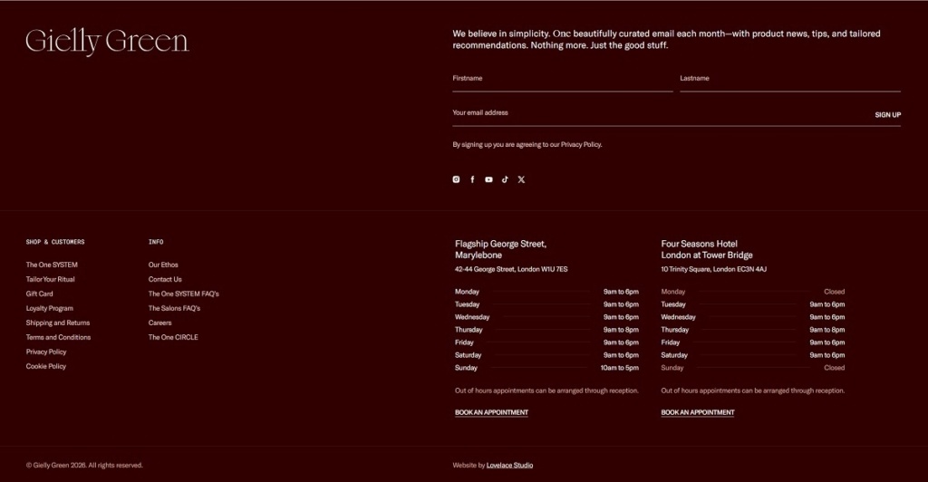Open The One CIRCLE link
The height and width of the screenshot is (482, 928).
tap(173, 337)
